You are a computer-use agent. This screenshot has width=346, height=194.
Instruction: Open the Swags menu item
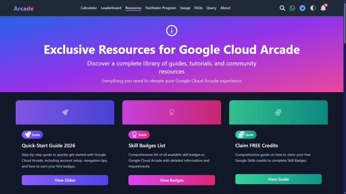click(185, 8)
